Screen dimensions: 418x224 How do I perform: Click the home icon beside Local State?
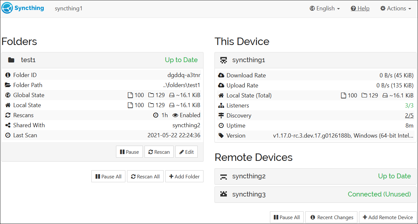tap(8, 105)
